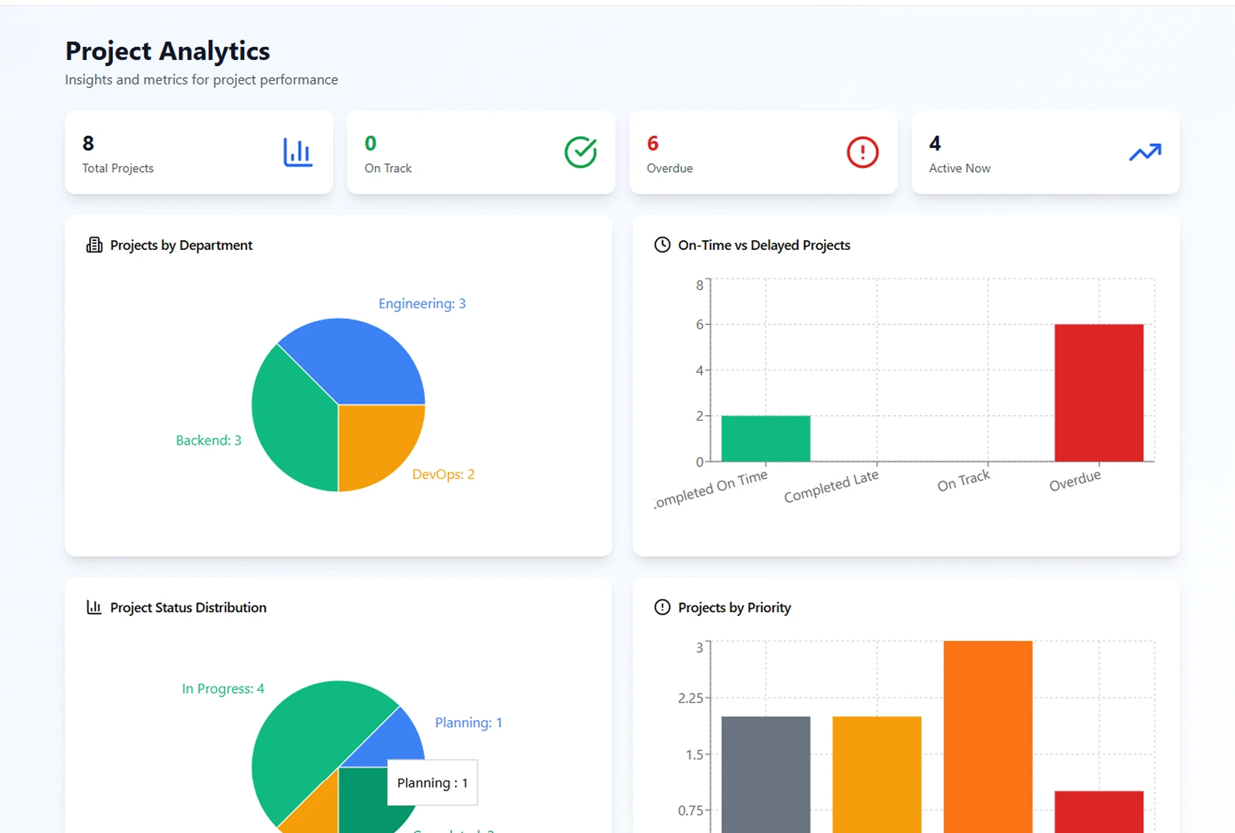Viewport: 1235px width, 833px height.
Task: Click the Total Projects bar chart icon
Action: tap(297, 153)
